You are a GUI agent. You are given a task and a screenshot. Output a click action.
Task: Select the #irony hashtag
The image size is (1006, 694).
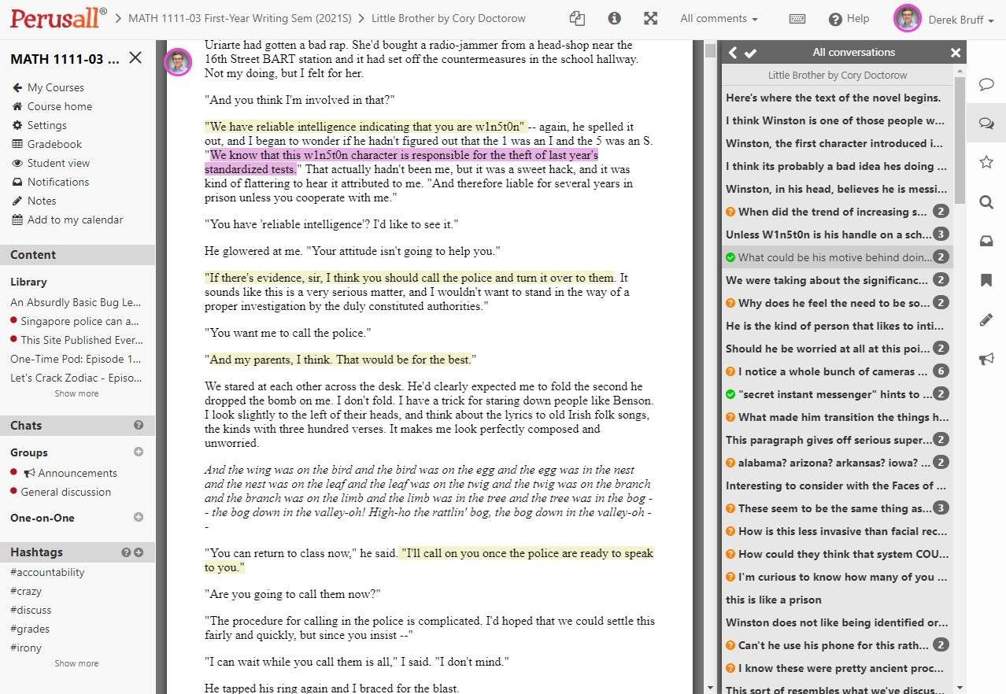pos(26,648)
